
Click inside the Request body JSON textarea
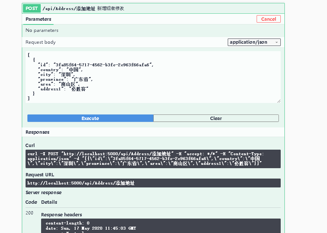pos(153,77)
